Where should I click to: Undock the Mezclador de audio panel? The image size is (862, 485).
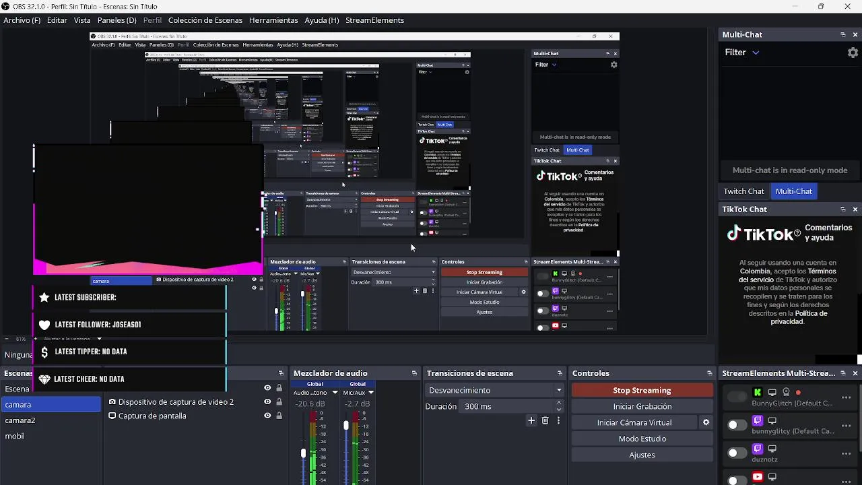[415, 373]
